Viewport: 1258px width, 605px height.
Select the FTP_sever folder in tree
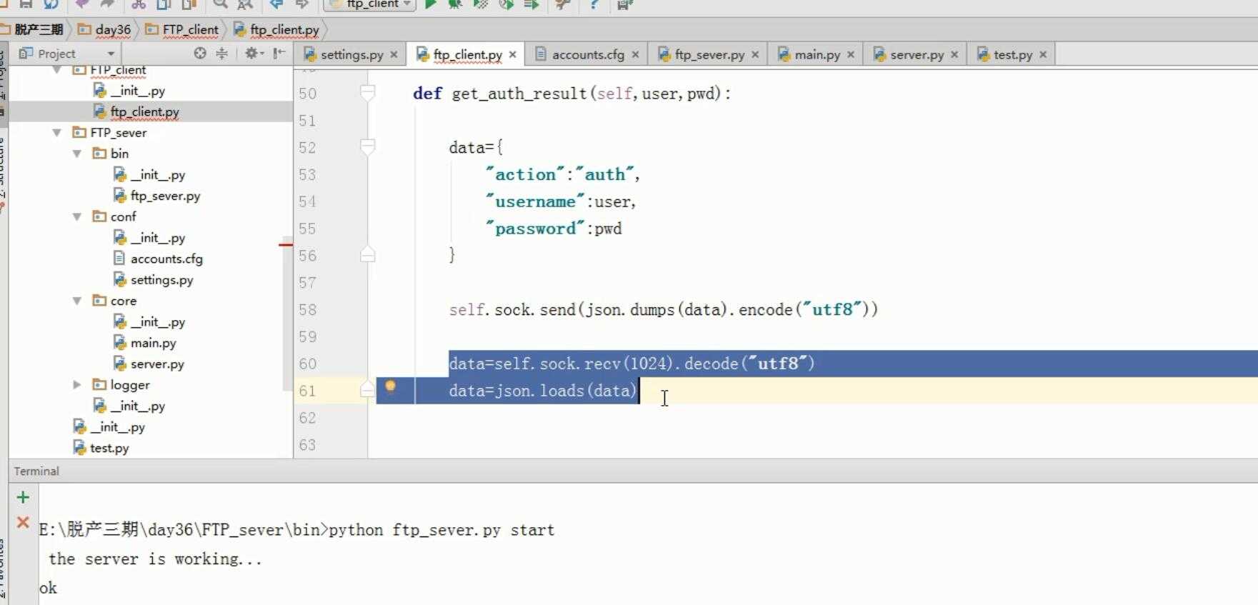pyautogui.click(x=118, y=133)
